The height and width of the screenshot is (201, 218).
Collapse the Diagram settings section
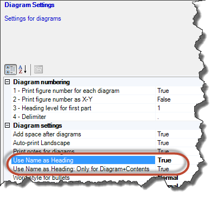click(x=7, y=125)
